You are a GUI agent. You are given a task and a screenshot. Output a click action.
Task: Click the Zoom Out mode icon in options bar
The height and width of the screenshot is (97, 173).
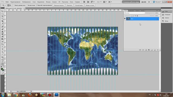(10, 5)
